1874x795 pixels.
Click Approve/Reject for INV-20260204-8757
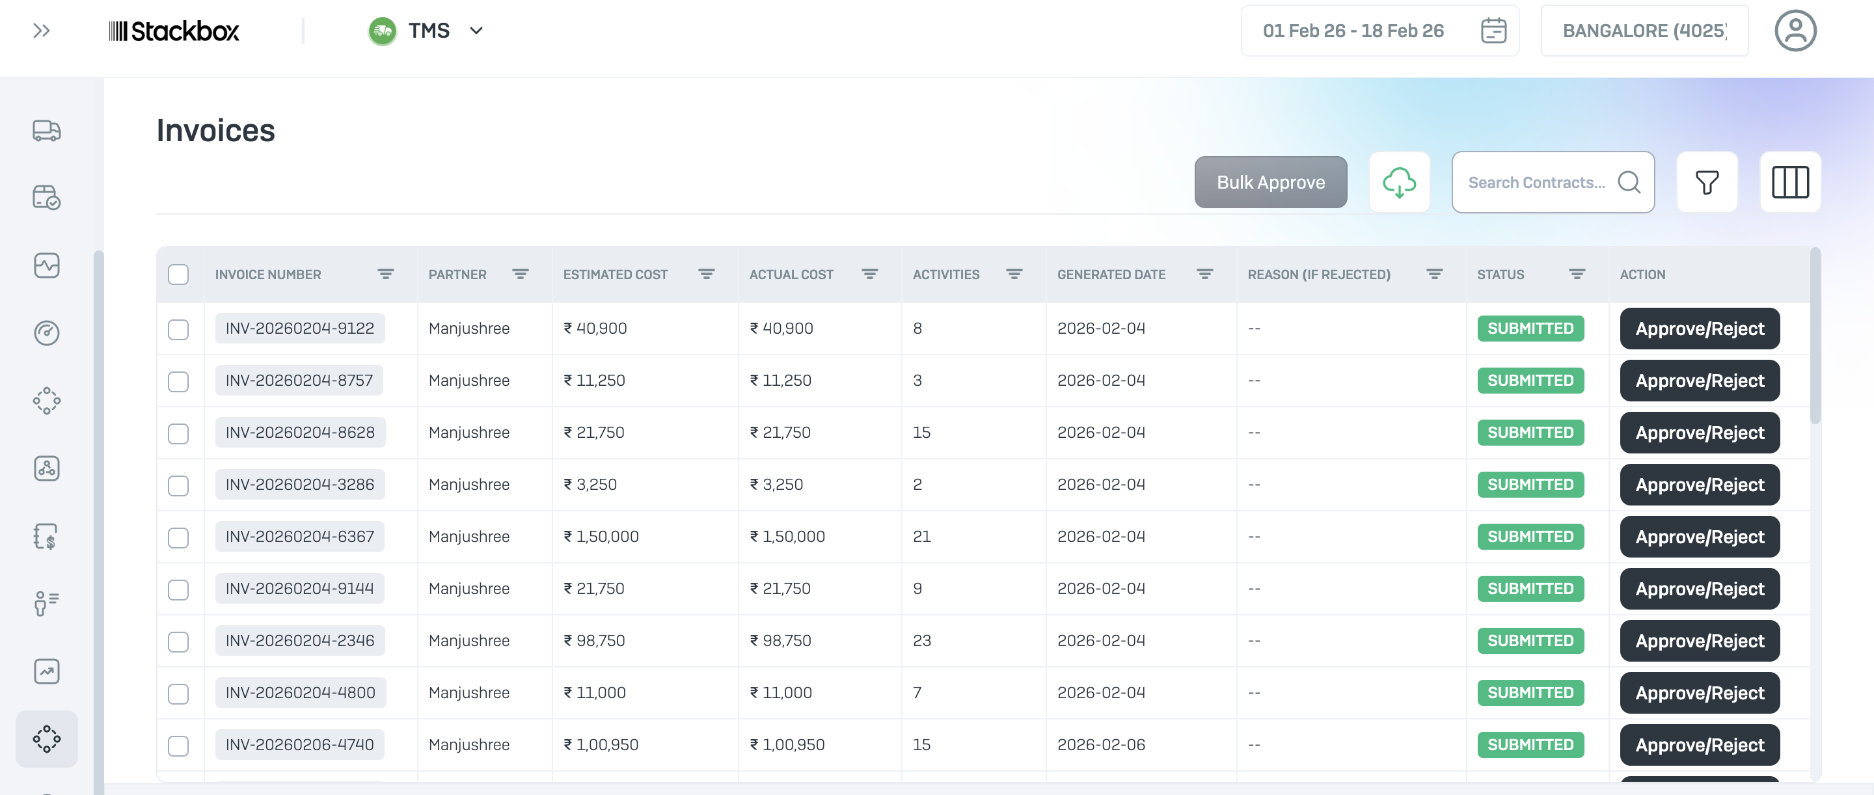tap(1699, 381)
